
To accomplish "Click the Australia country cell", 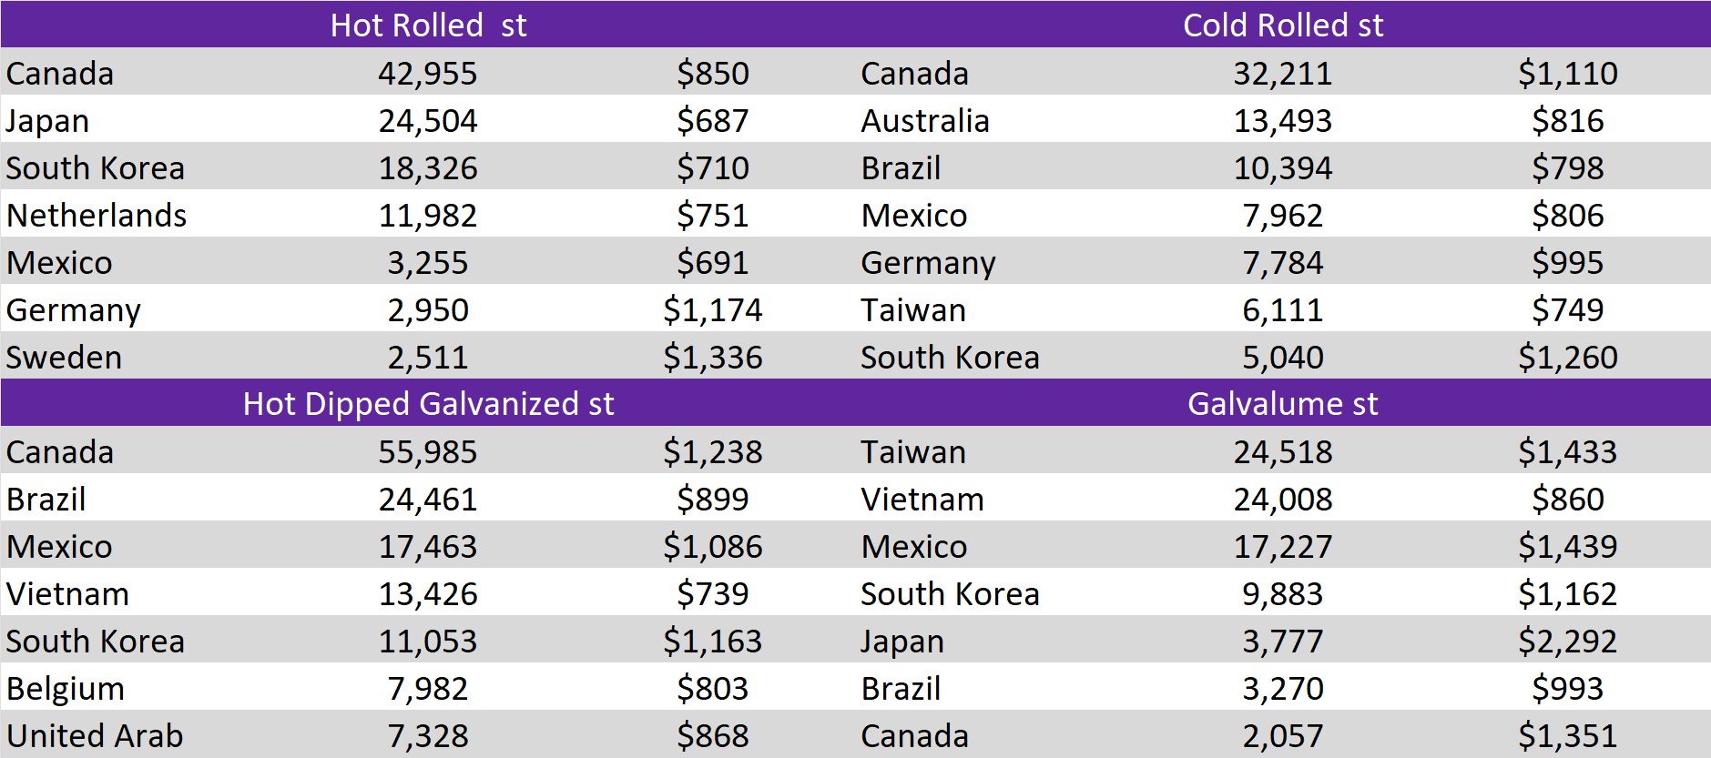I will coord(925,121).
